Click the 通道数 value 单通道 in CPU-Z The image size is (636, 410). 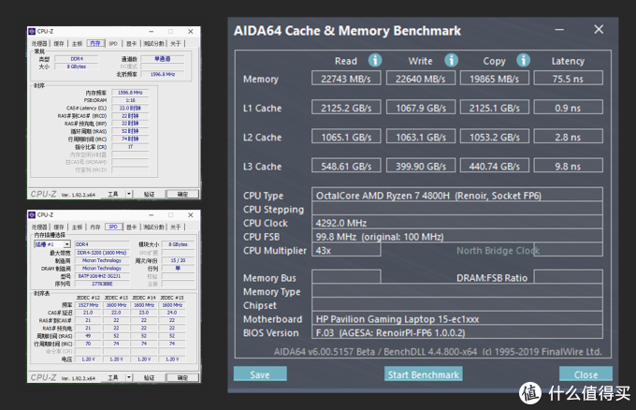pos(162,59)
